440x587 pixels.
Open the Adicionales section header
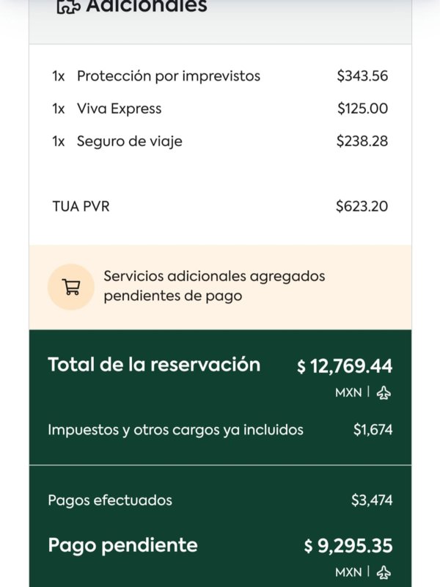[x=147, y=7]
